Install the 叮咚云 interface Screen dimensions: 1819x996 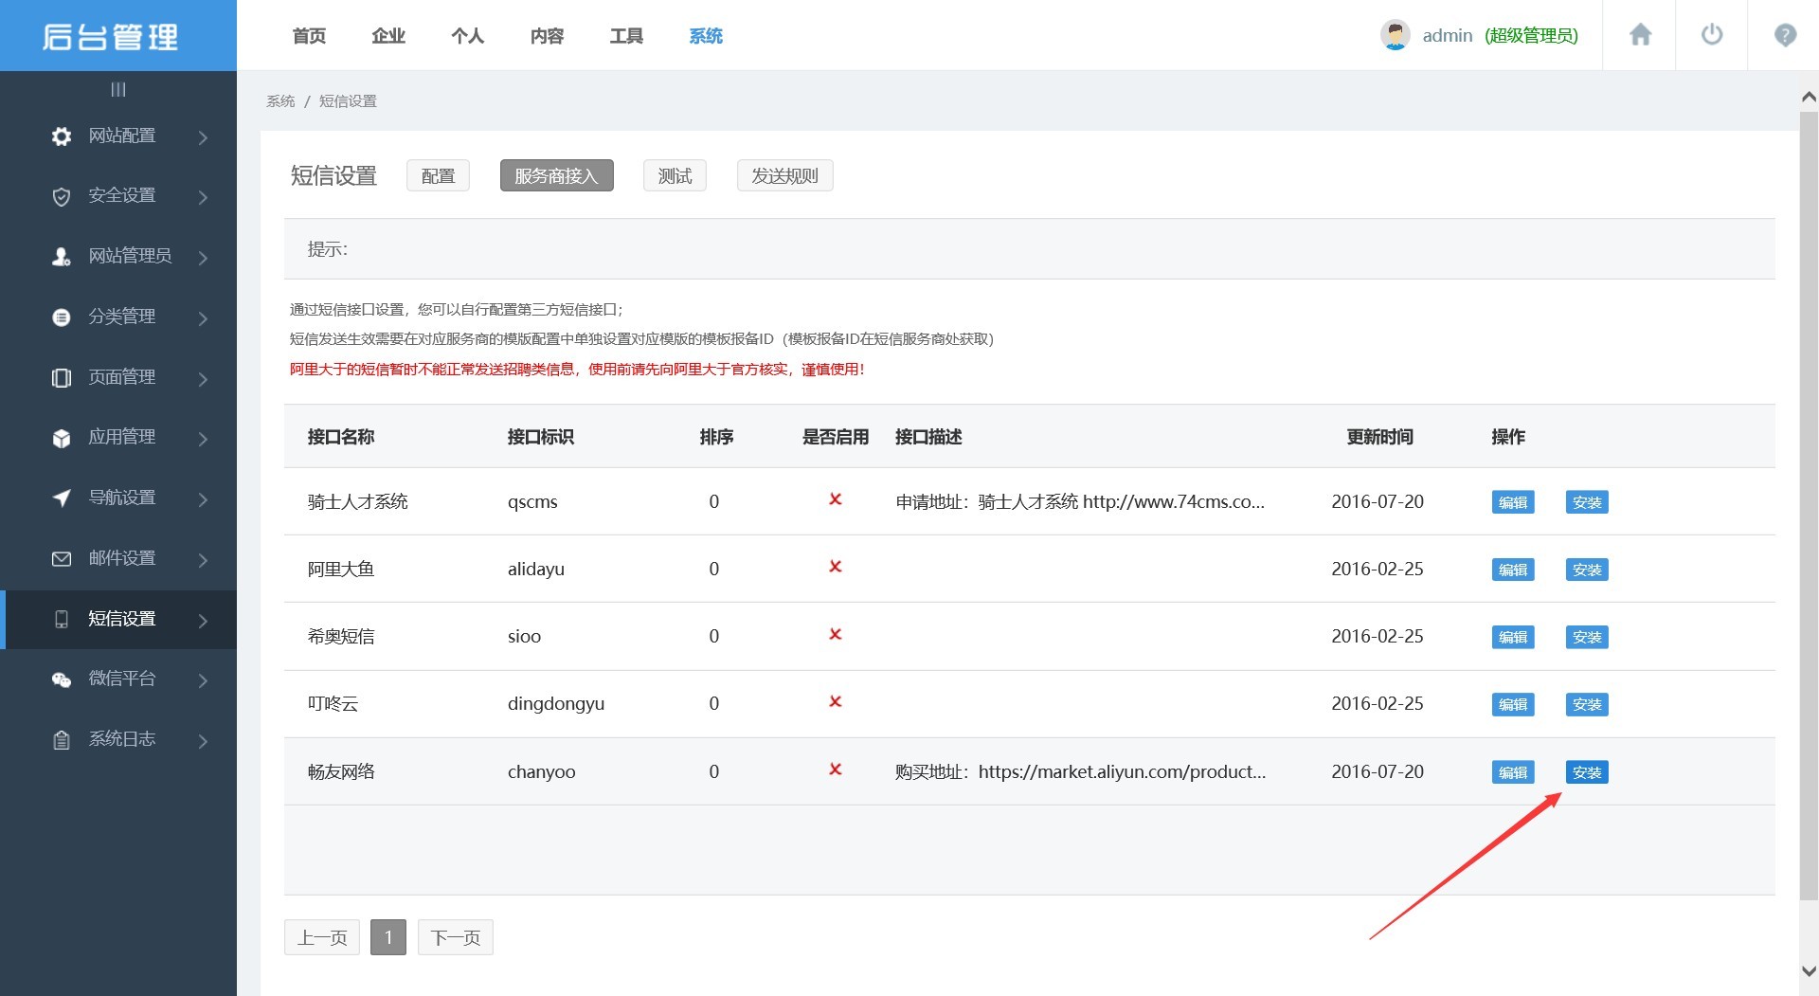tap(1587, 704)
